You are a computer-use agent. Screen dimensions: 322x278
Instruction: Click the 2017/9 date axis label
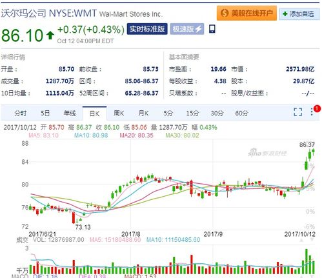(213, 234)
